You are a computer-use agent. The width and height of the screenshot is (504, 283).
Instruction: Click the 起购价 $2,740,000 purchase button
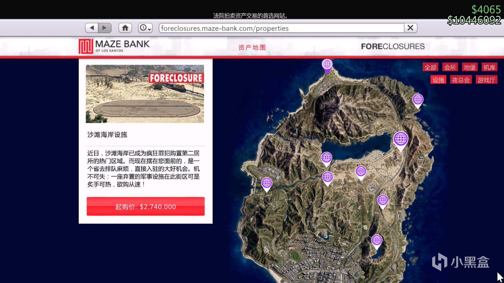coord(145,206)
